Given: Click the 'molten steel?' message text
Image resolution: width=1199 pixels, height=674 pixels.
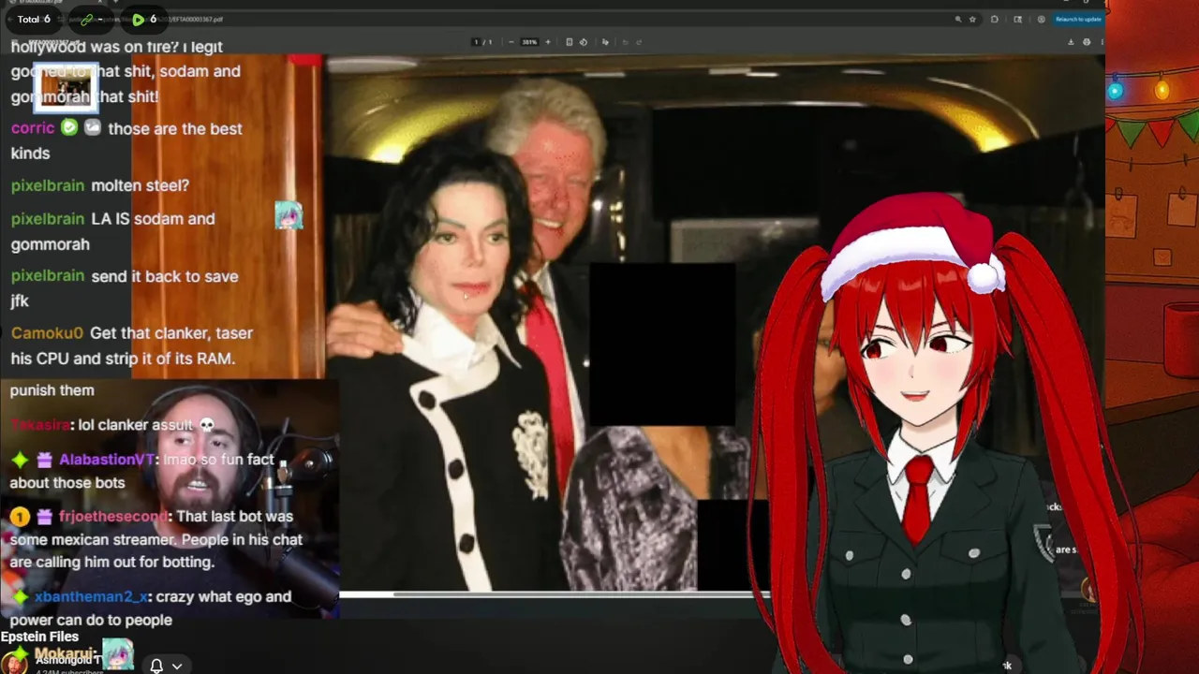Looking at the screenshot, I should tap(141, 185).
